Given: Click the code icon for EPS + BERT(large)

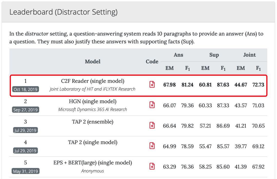Looking at the screenshot, I should tap(152, 166).
